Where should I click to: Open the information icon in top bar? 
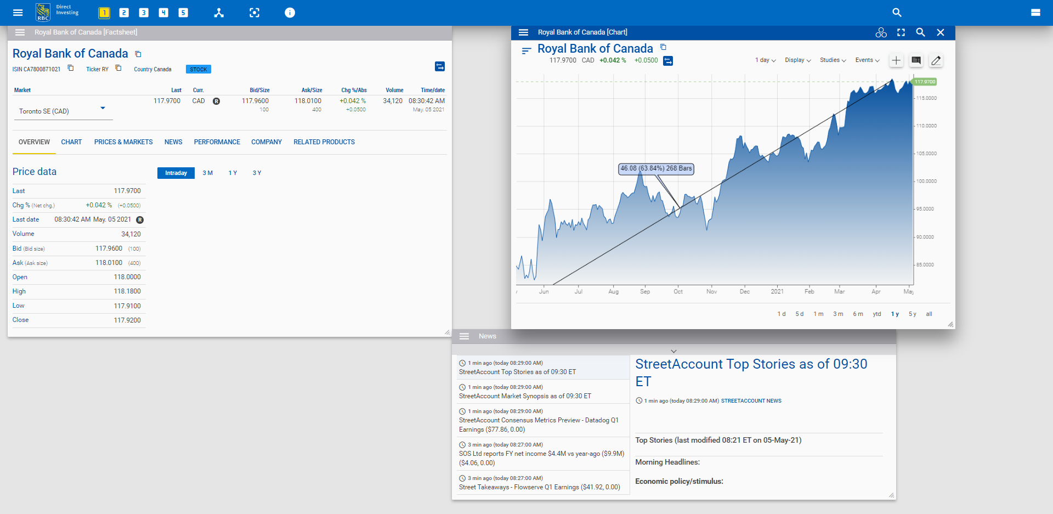(290, 13)
